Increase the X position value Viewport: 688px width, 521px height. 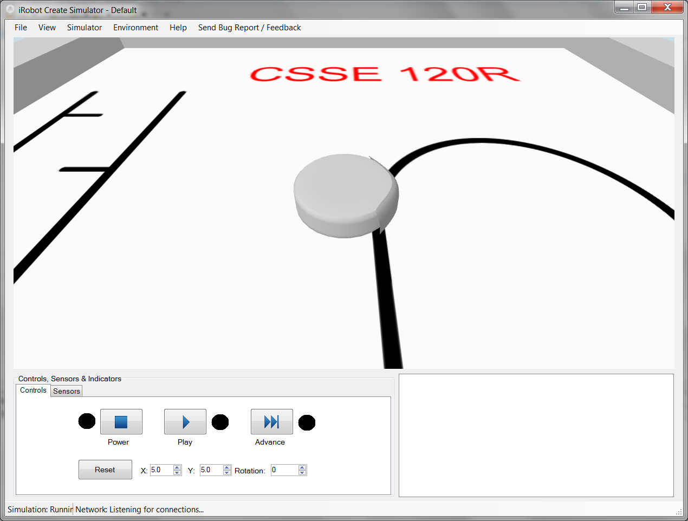[177, 467]
